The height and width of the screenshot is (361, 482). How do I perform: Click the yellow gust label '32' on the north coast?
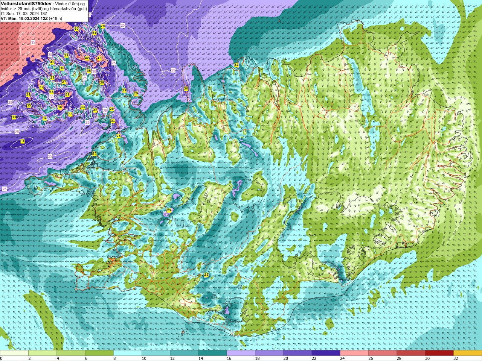[236, 65]
